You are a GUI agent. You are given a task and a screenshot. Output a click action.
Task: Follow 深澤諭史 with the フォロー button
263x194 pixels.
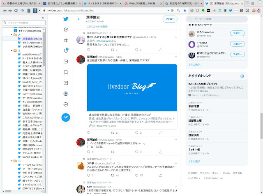click(x=170, y=19)
